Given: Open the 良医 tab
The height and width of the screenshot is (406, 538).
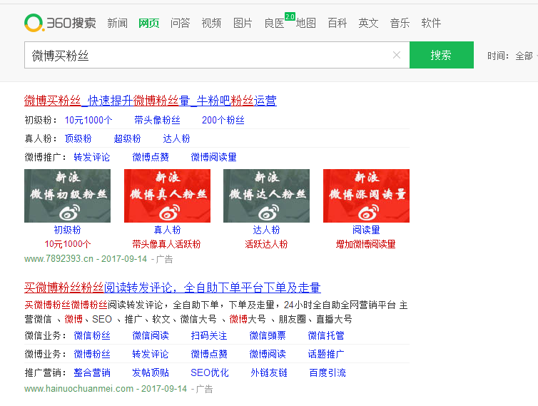Looking at the screenshot, I should [275, 23].
